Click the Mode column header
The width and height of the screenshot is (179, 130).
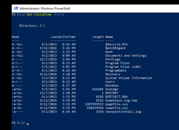point(16,37)
